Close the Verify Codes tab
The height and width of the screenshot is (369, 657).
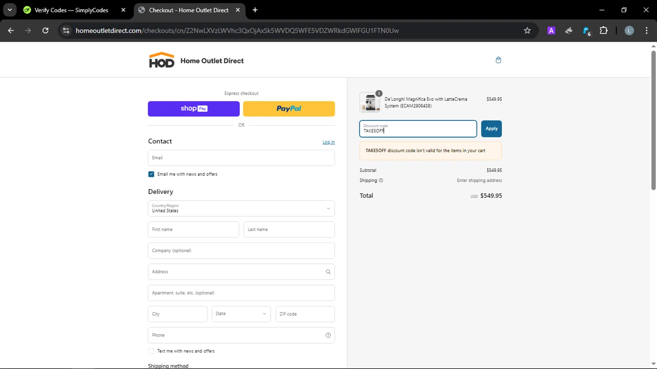point(123,10)
